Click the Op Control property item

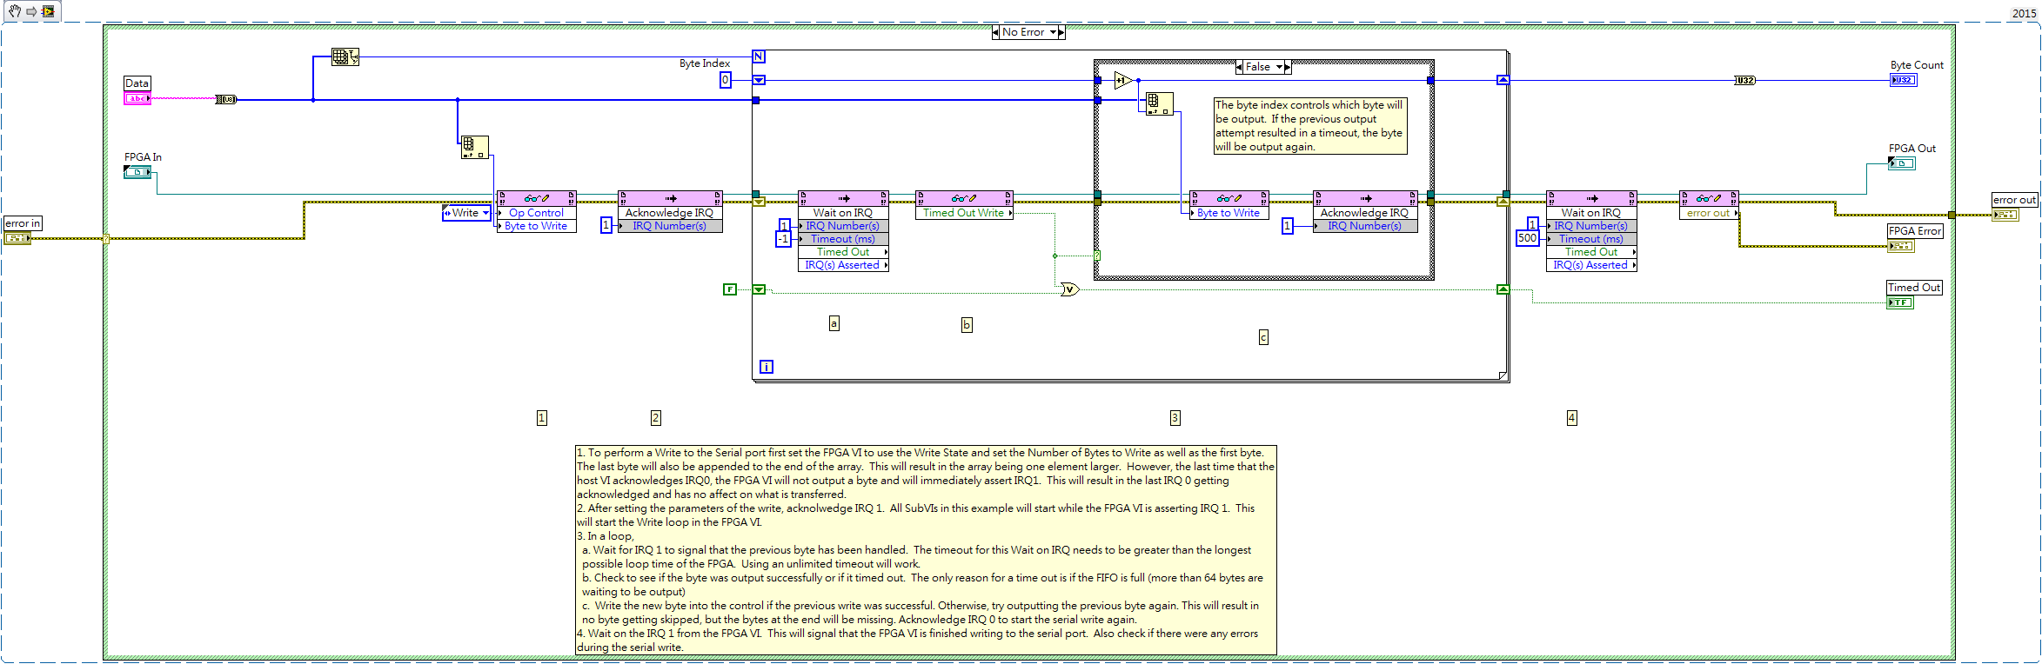pos(536,213)
